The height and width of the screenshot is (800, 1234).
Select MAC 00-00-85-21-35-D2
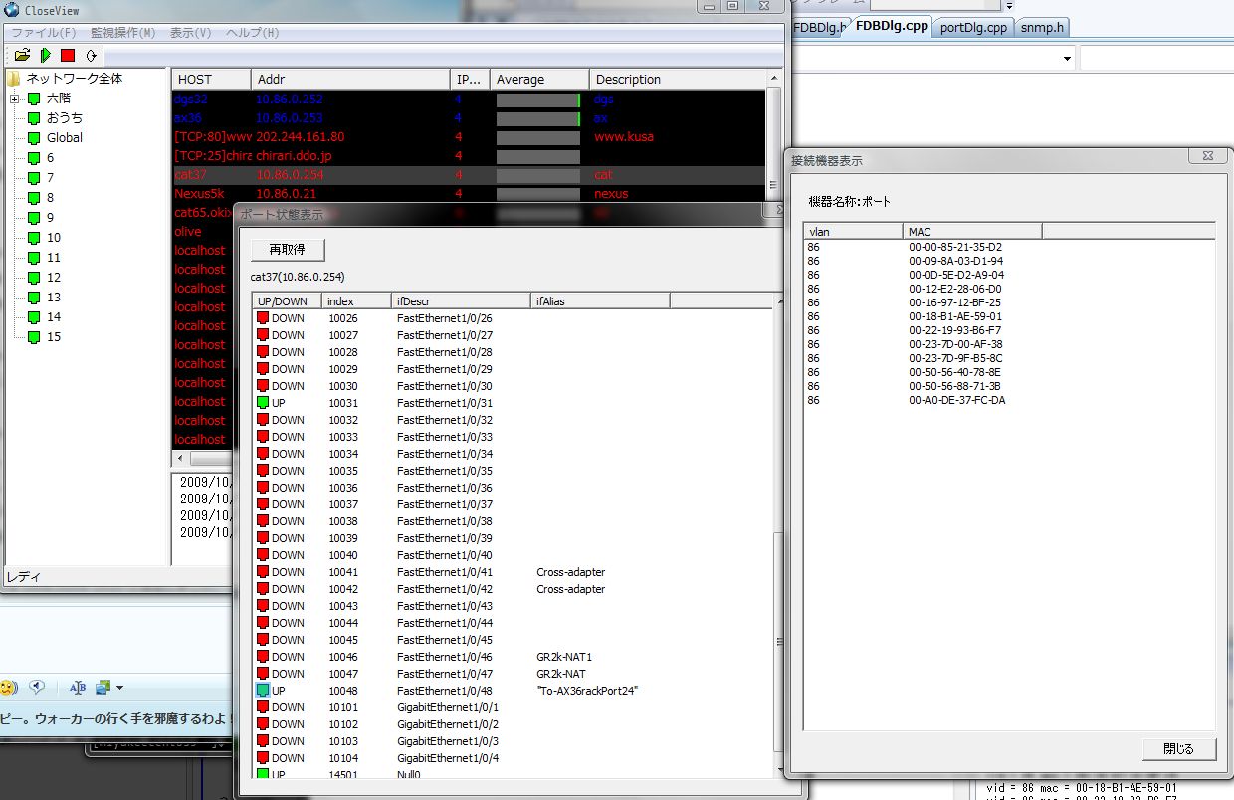click(955, 247)
